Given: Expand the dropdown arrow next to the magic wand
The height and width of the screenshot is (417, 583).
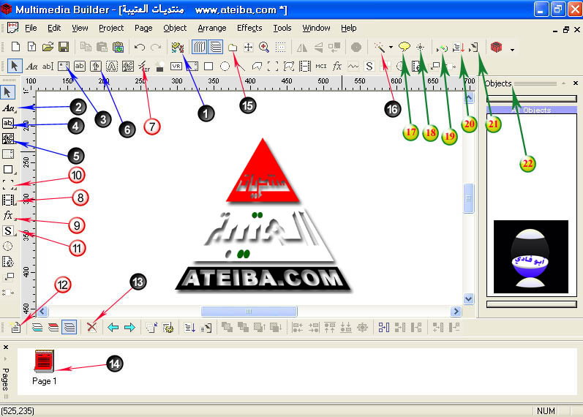Looking at the screenshot, I should 391,48.
